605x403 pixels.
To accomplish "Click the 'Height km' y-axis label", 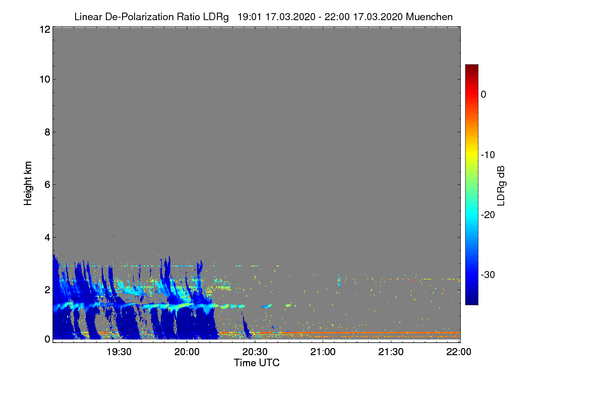I will [28, 183].
